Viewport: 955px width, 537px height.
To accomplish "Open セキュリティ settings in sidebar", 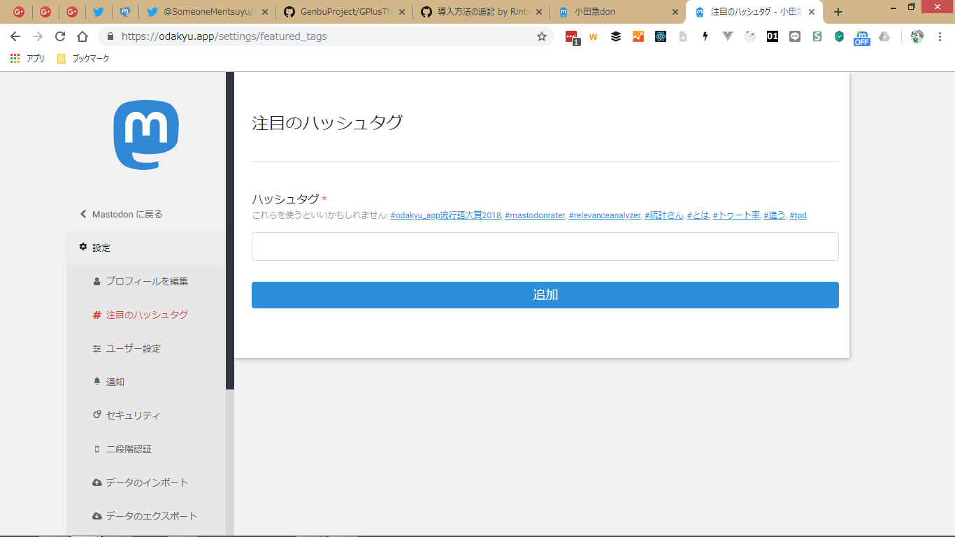I will [133, 415].
